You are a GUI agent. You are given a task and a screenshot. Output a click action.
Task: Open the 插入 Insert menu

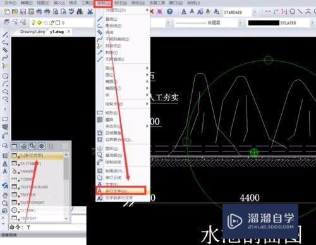(x=59, y=3)
